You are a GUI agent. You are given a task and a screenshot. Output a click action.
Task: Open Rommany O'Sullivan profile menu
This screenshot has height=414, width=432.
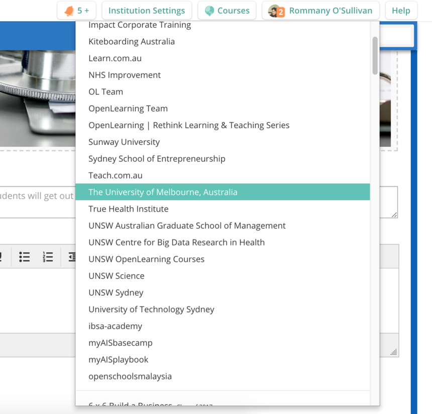tap(320, 11)
